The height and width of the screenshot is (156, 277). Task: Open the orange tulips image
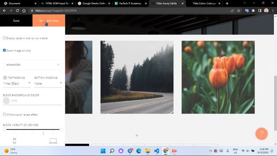coord(218,77)
